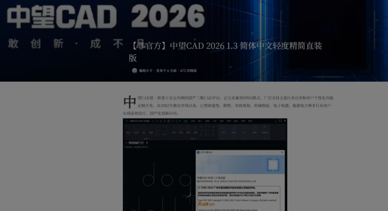The width and height of the screenshot is (388, 211).
Task: Click the Foxit logo in the About dialog
Action: [x=206, y=204]
